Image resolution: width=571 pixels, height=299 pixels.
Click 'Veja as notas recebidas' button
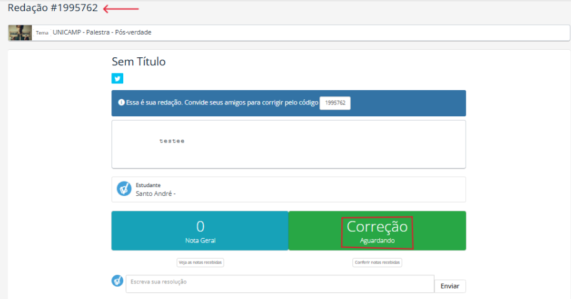pos(201,262)
